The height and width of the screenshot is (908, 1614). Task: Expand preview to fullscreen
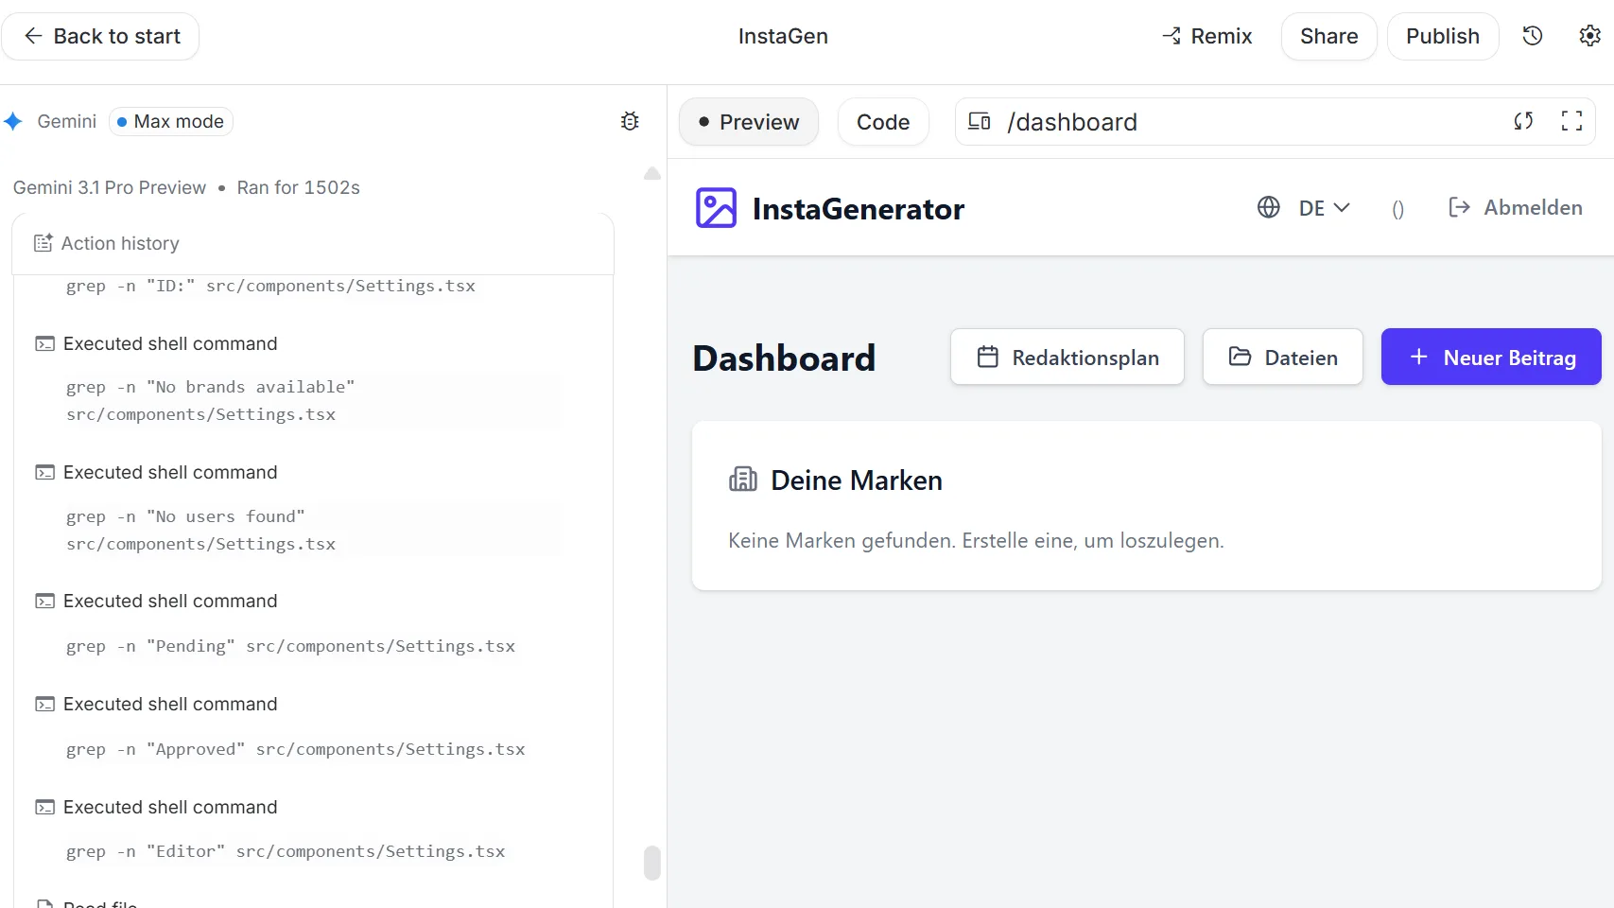tap(1571, 121)
